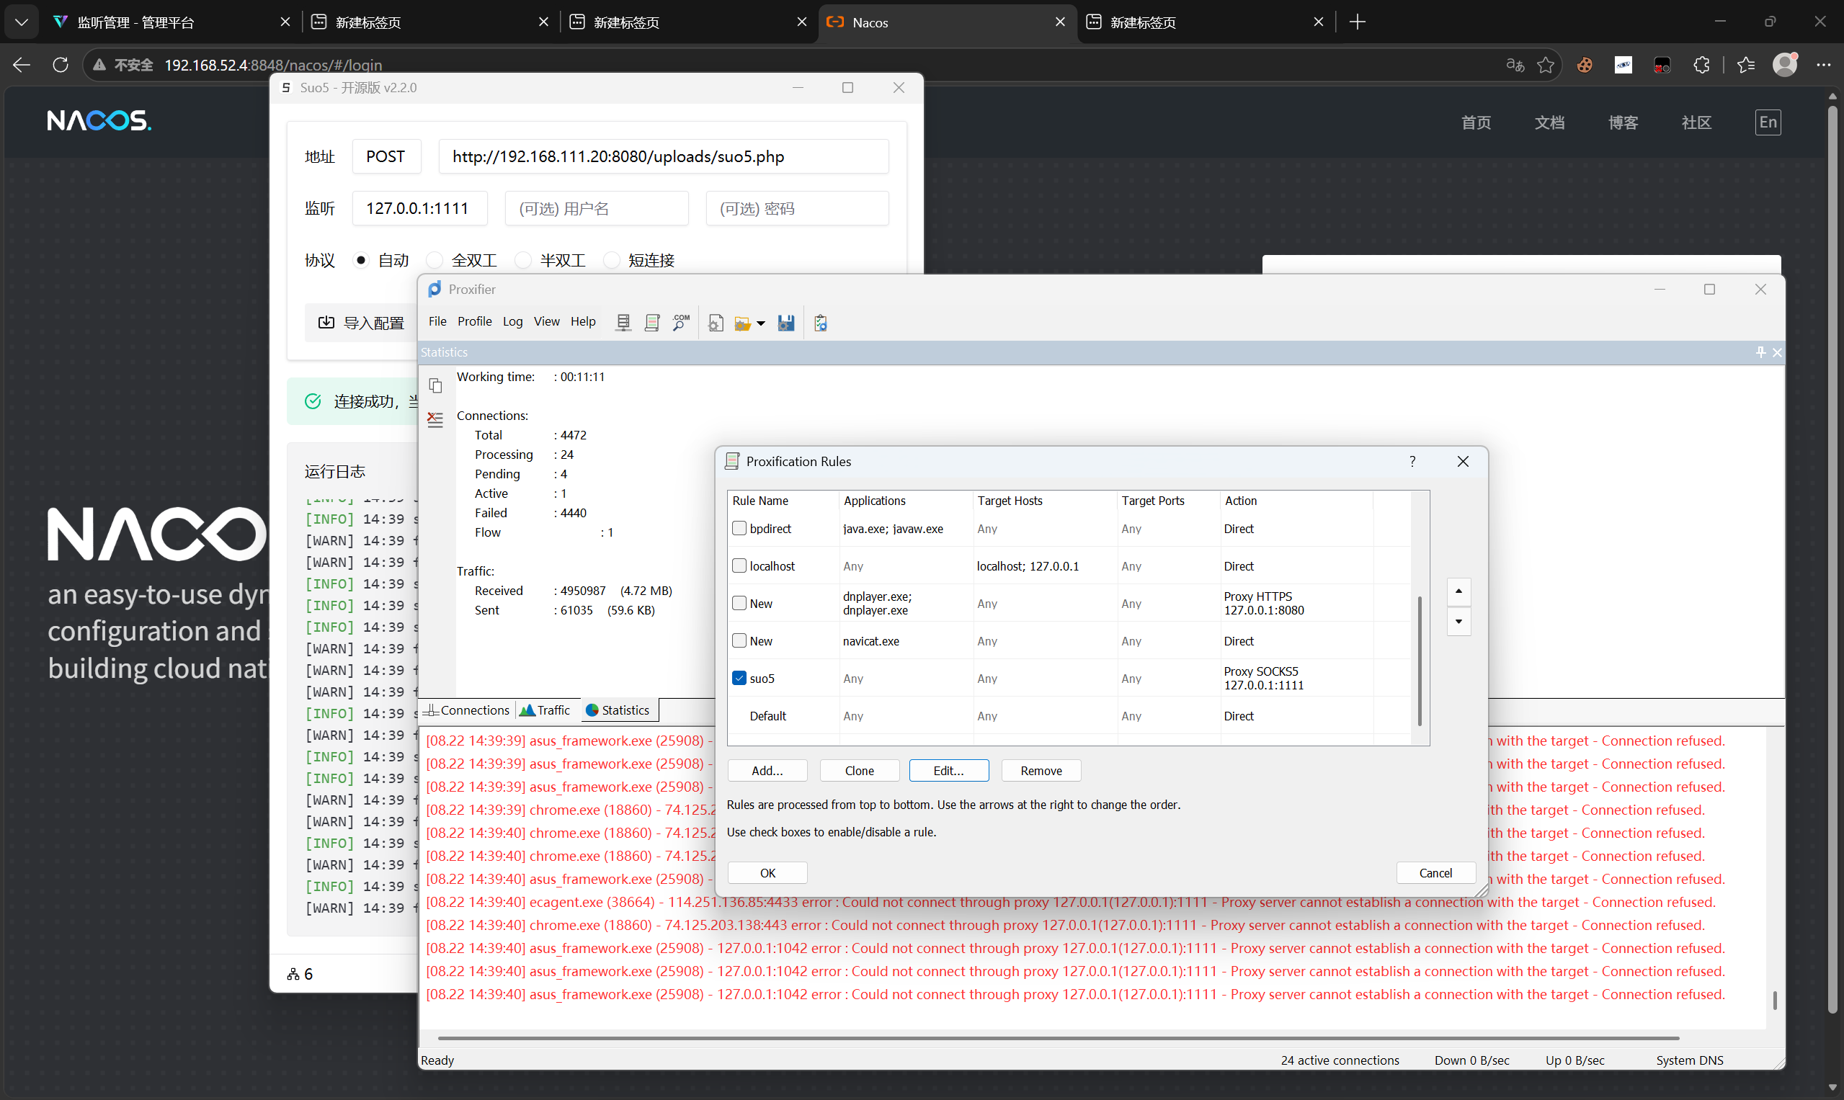Viewport: 1844px width, 1100px height.
Task: Switch Nacos language with En button
Action: click(x=1768, y=122)
